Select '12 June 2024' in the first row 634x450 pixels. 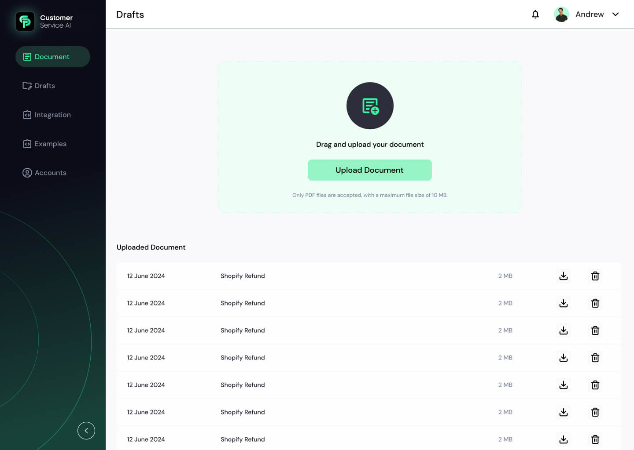coord(146,276)
